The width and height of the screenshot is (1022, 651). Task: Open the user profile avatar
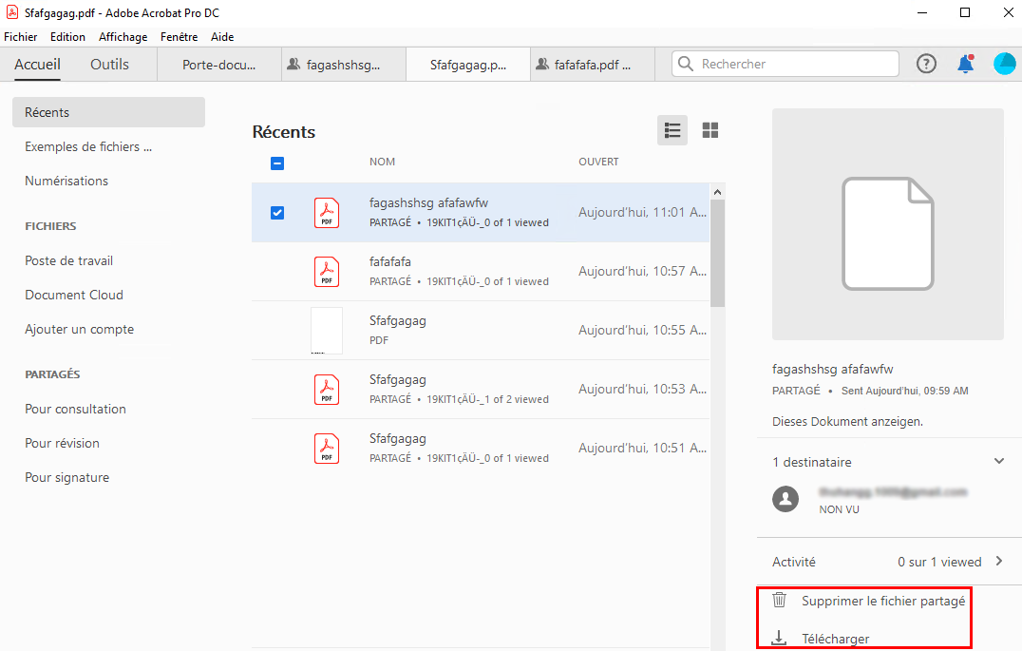click(x=1004, y=64)
